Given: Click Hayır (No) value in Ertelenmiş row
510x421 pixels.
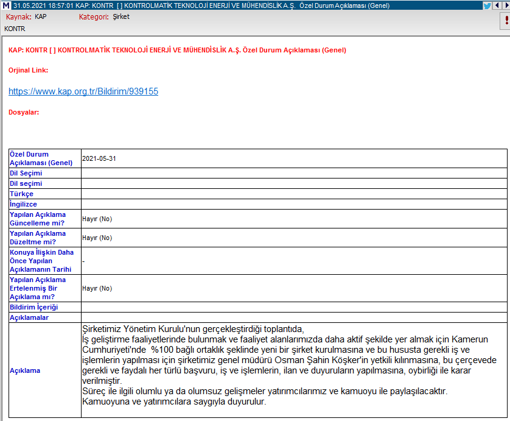Looking at the screenshot, I should 97,288.
